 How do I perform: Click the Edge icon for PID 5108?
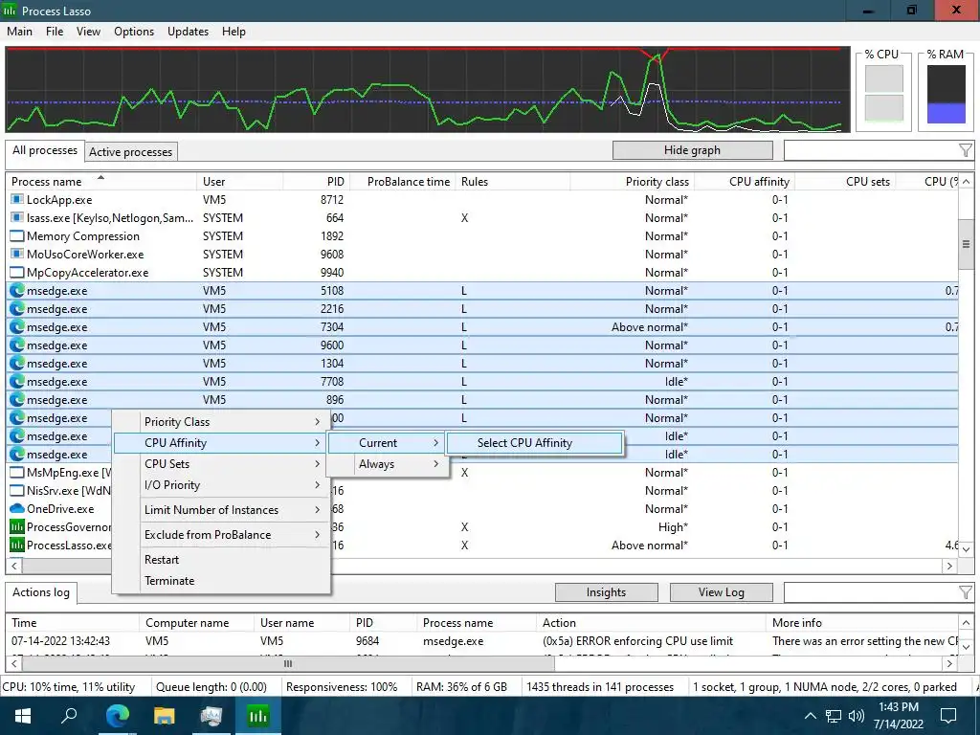coord(17,291)
